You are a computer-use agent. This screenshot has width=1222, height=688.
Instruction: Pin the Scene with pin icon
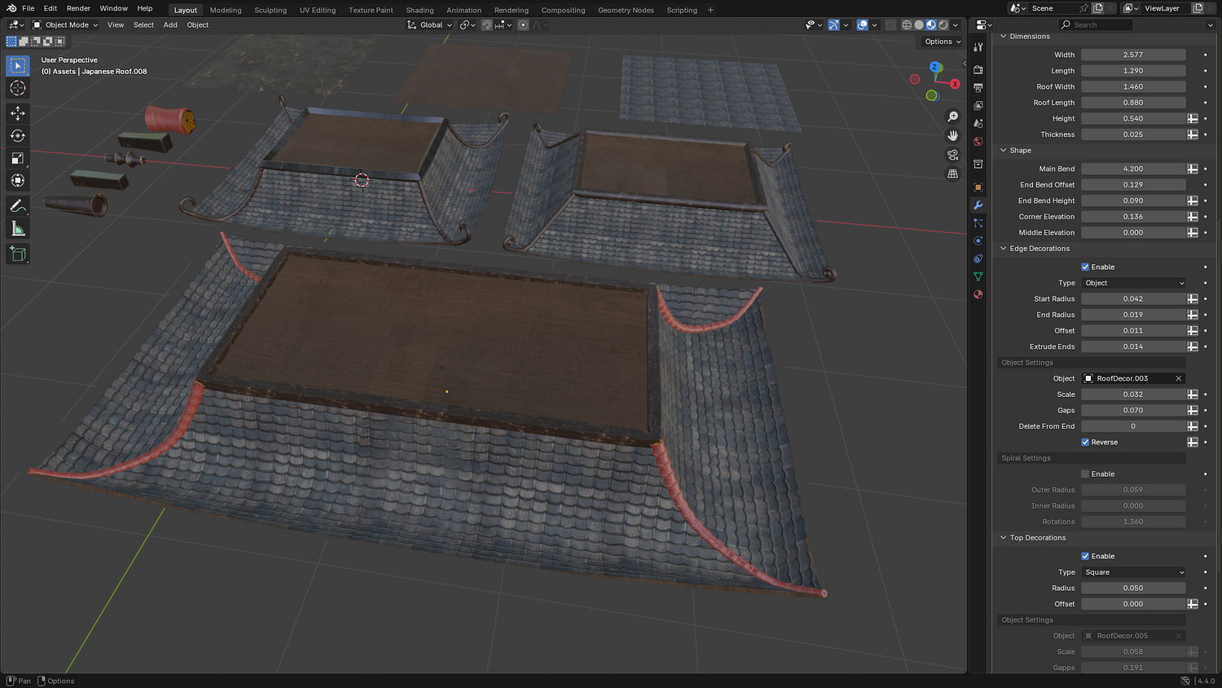click(x=1084, y=8)
